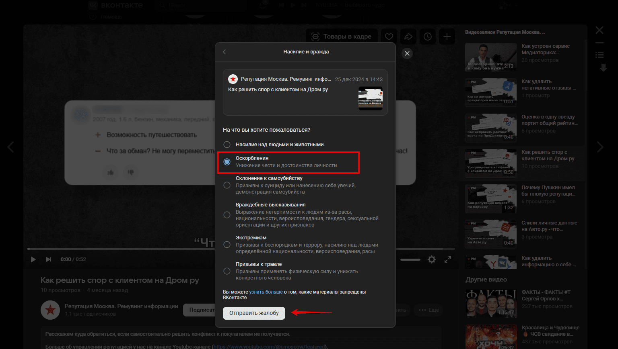Choose 'Склонение к самоубийству' option
This screenshot has width=618, height=349.
click(227, 185)
